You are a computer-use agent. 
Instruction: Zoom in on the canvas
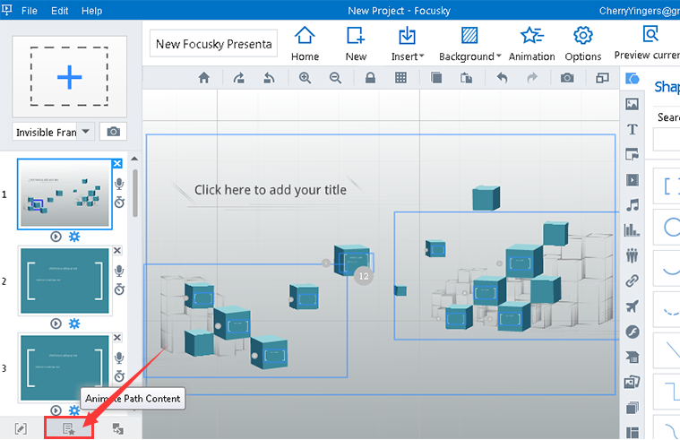[x=305, y=78]
